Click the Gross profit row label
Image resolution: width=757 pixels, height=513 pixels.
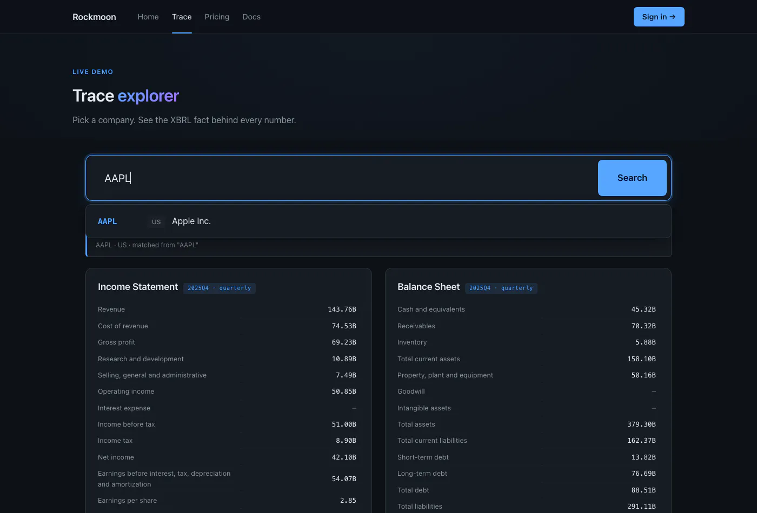[x=116, y=342]
